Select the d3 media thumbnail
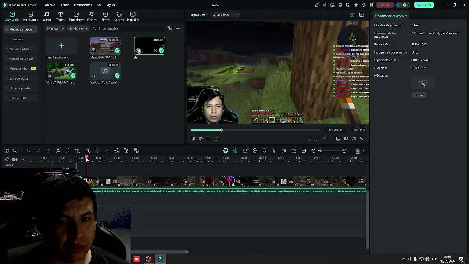 click(x=149, y=46)
